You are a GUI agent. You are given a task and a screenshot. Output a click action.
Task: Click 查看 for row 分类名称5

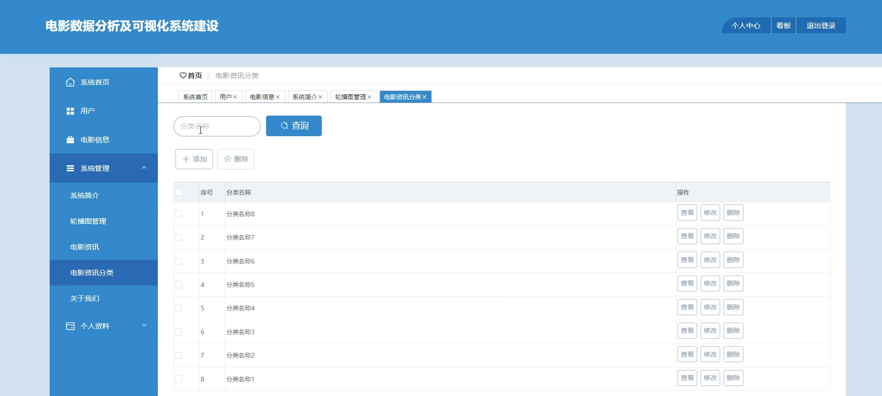click(687, 284)
